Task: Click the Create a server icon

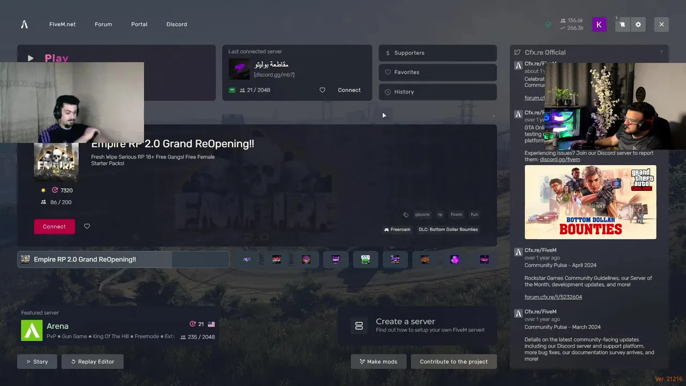Action: click(x=359, y=325)
